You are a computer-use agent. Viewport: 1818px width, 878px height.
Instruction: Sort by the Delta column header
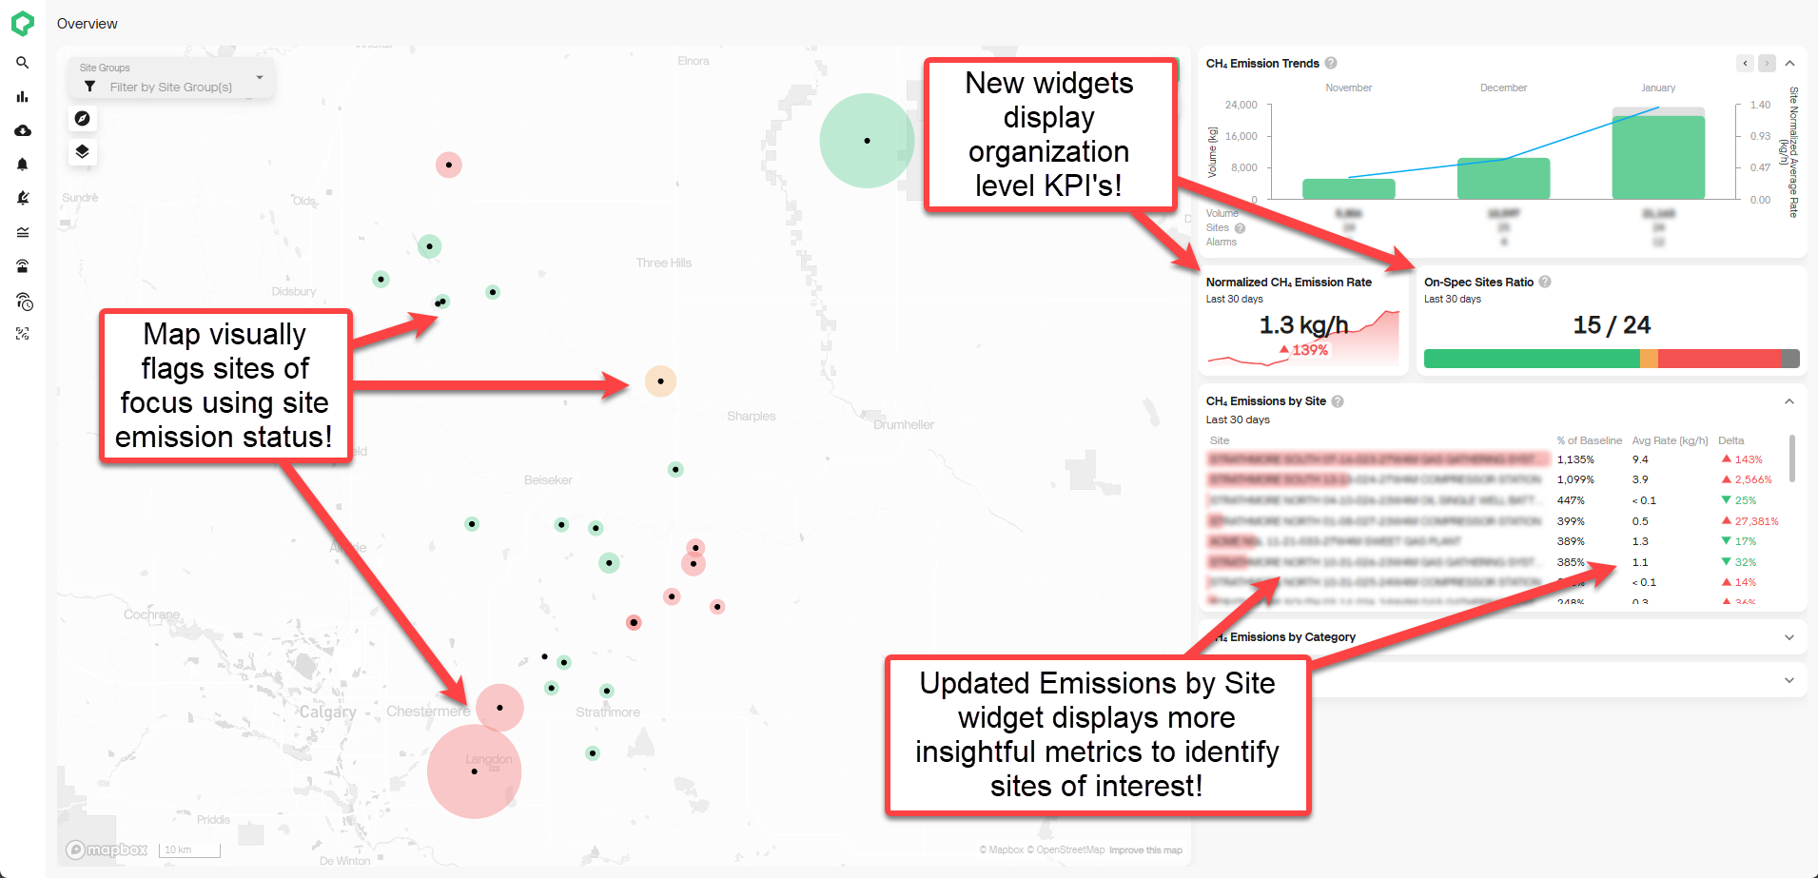coord(1731,440)
